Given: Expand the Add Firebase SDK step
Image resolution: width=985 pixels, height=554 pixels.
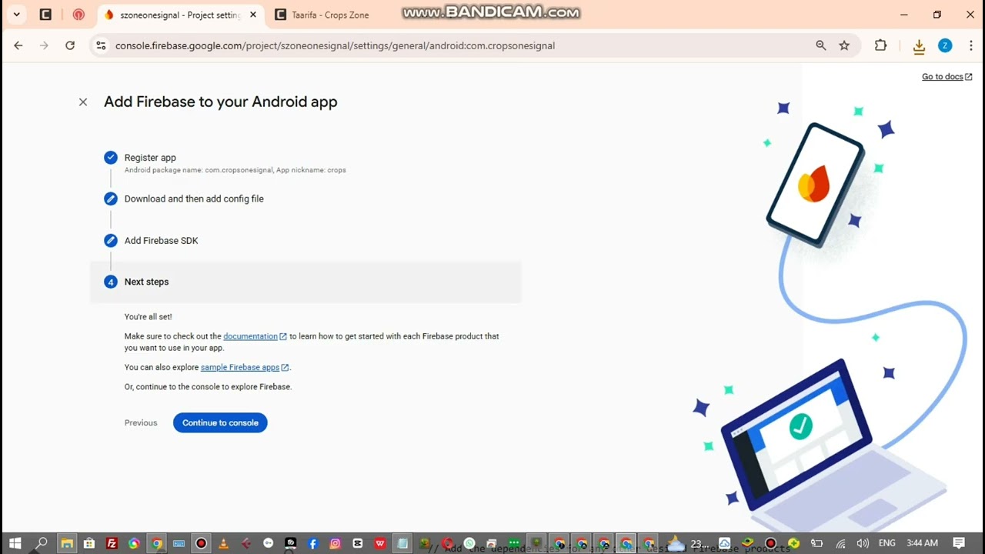Looking at the screenshot, I should point(161,240).
